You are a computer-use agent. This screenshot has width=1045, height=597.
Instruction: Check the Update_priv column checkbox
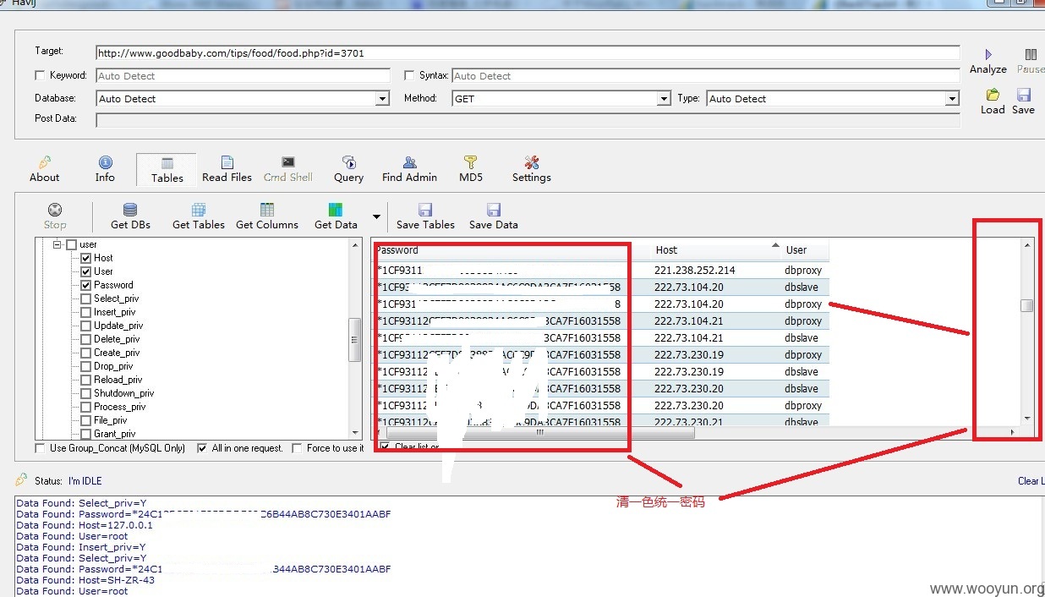[x=86, y=326]
